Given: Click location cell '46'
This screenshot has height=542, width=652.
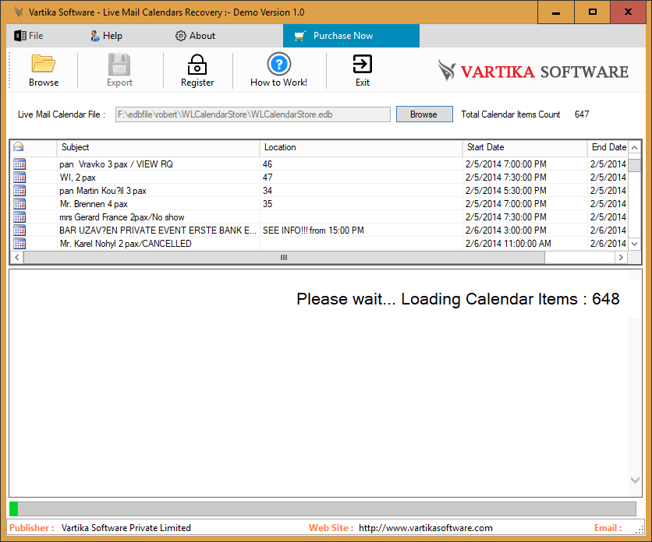Looking at the screenshot, I should coord(268,164).
